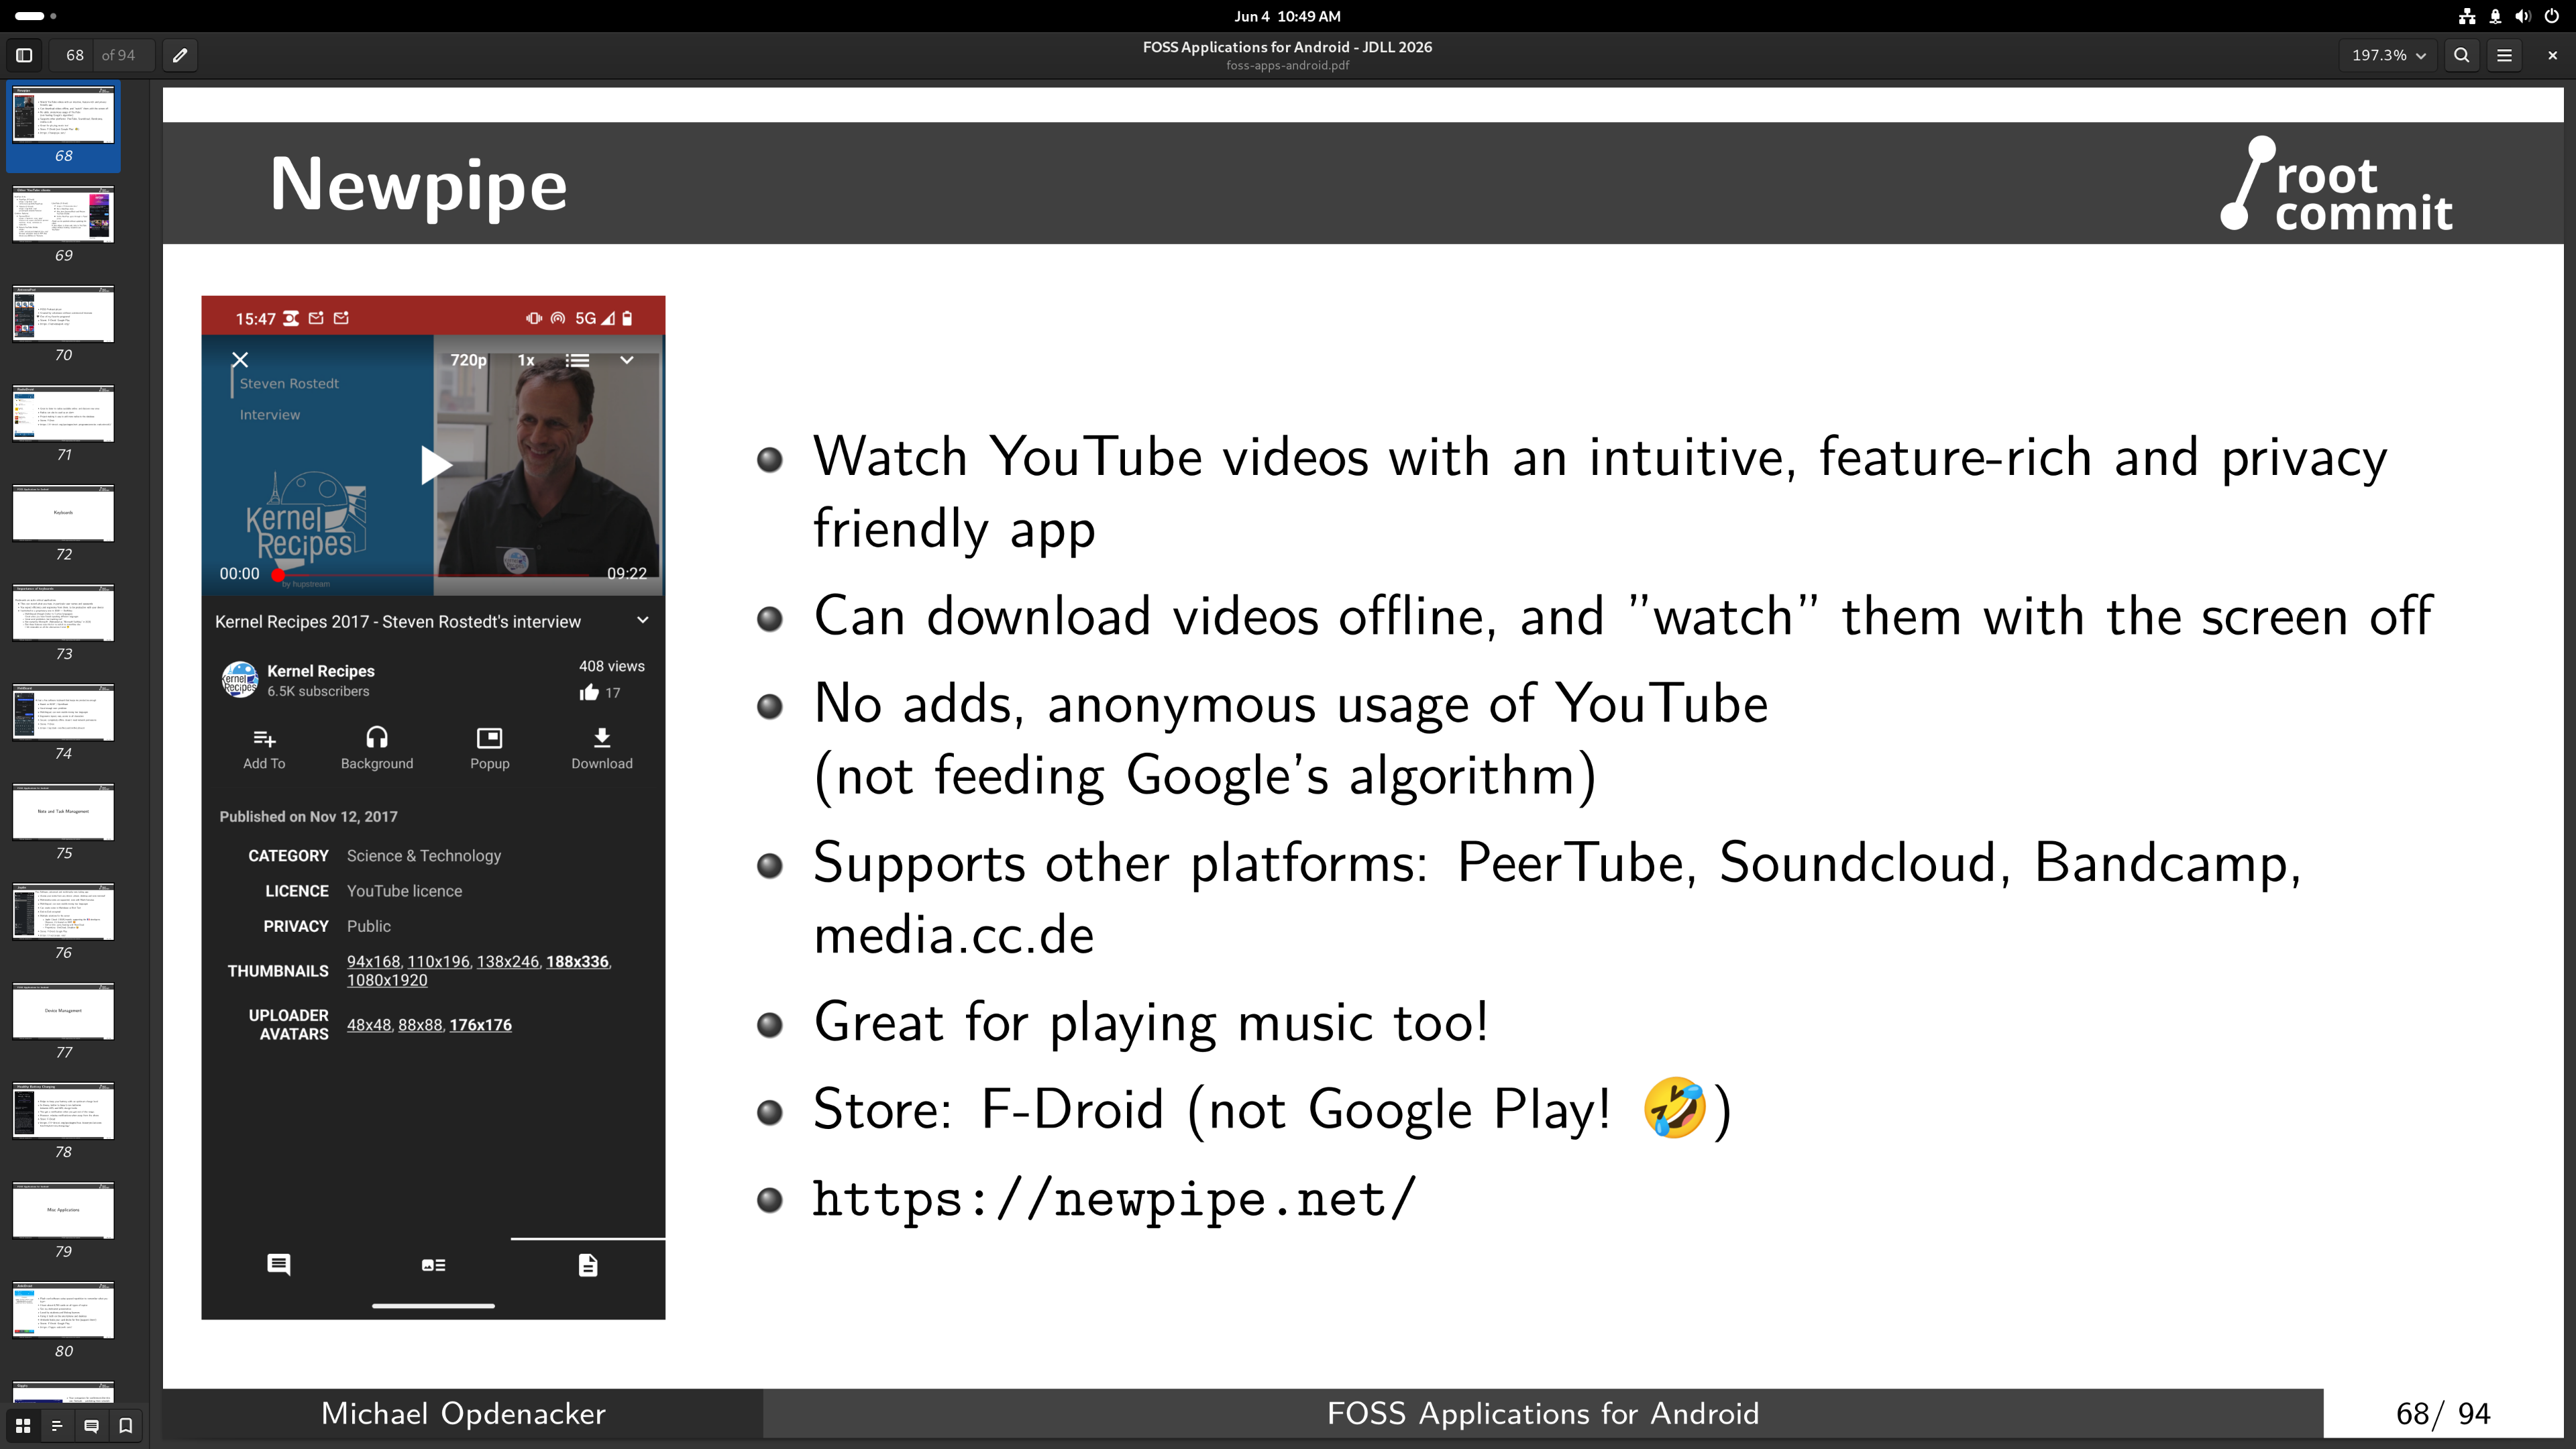Open the hamburger main menu

coord(2505,55)
